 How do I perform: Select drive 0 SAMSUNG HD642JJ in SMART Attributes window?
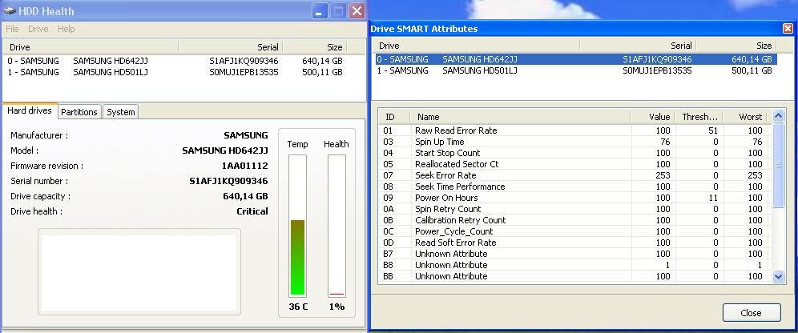575,59
